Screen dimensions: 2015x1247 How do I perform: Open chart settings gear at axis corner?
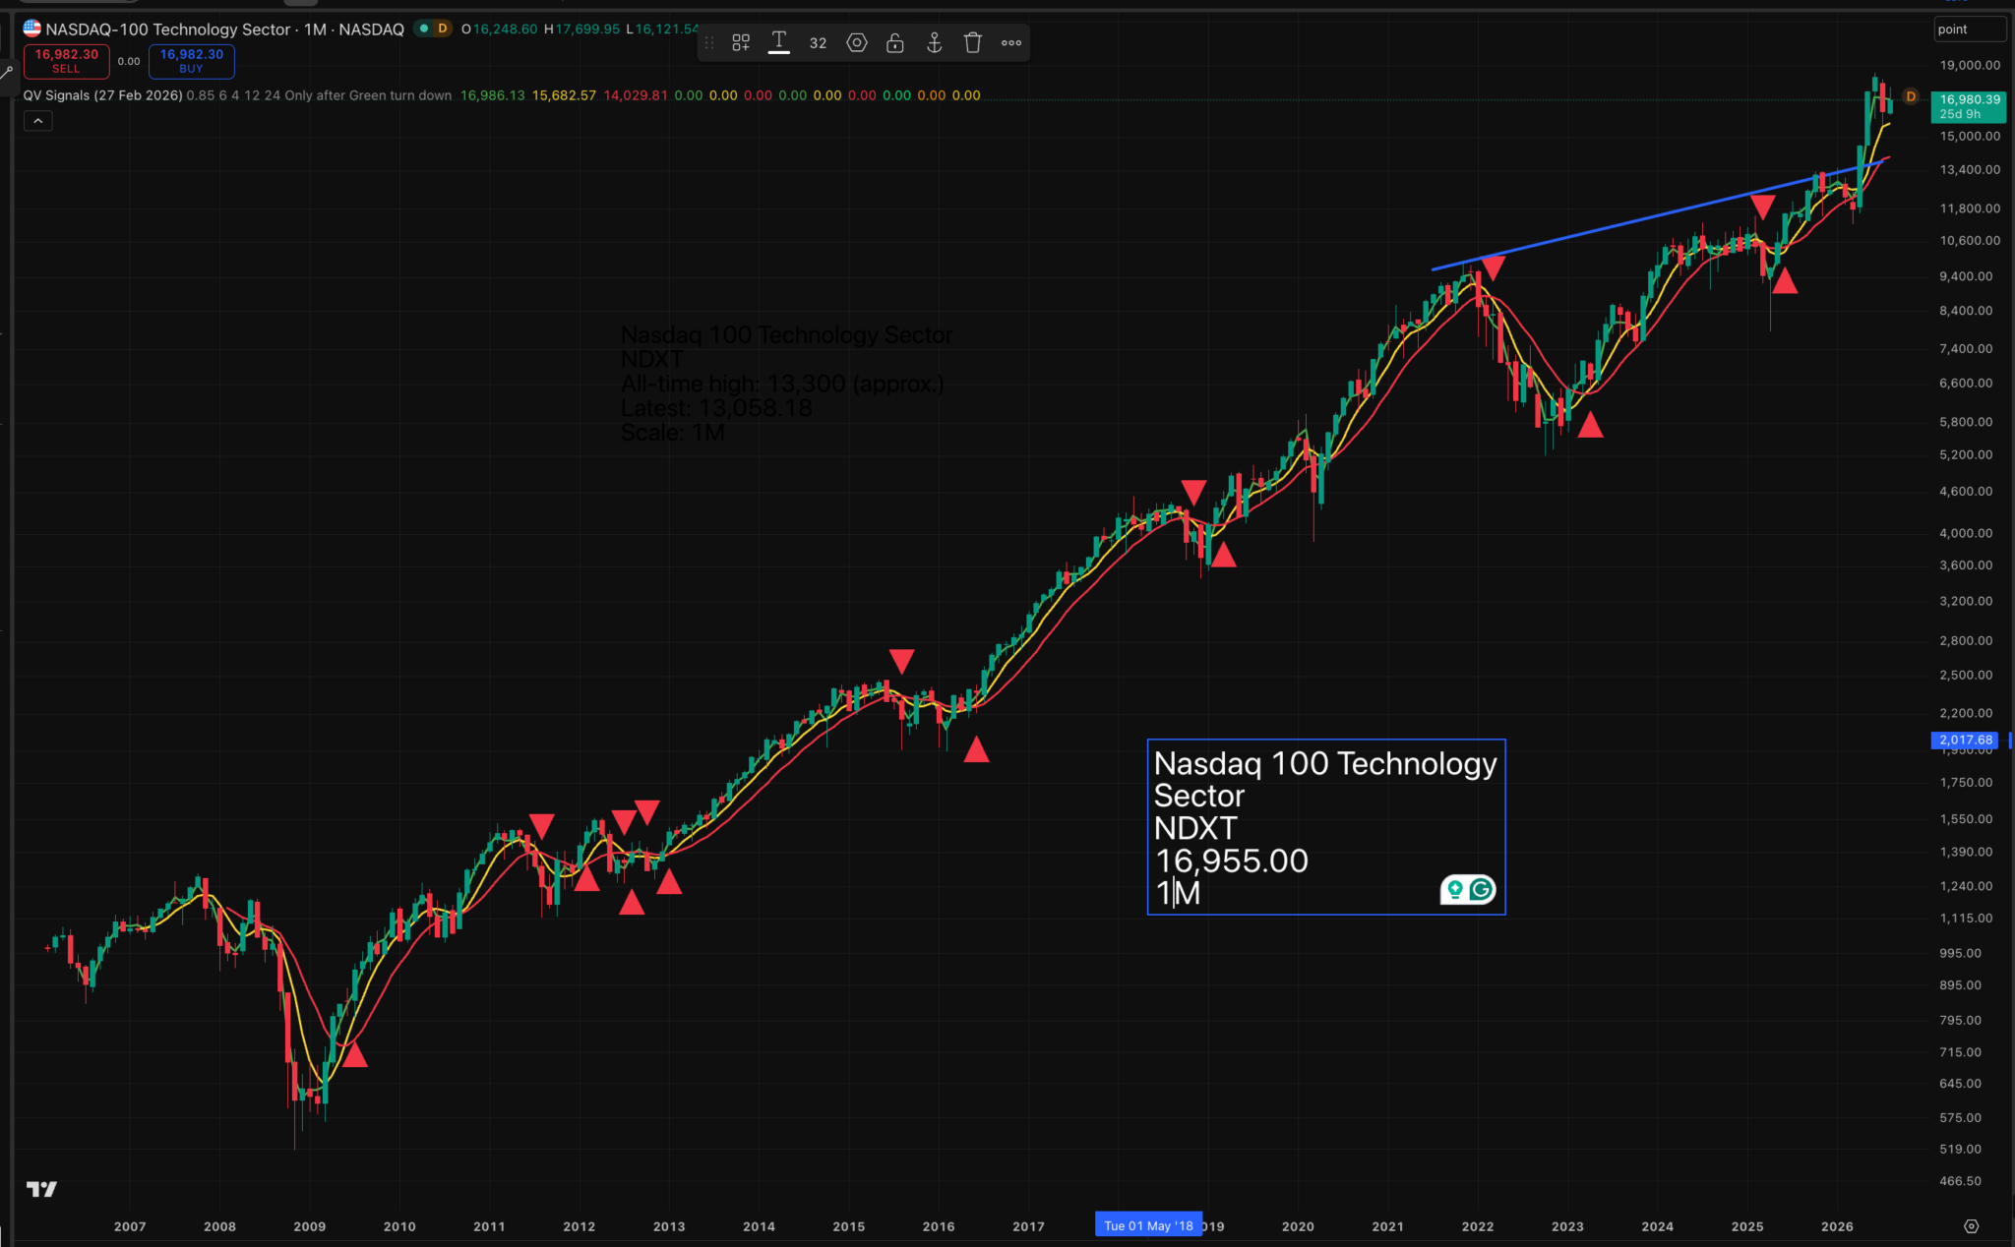click(x=1971, y=1226)
